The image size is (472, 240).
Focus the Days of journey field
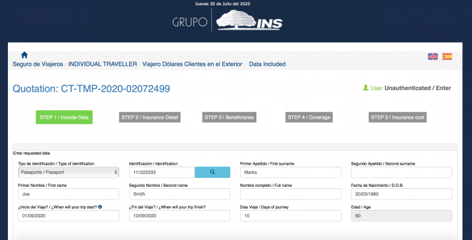(x=290, y=216)
